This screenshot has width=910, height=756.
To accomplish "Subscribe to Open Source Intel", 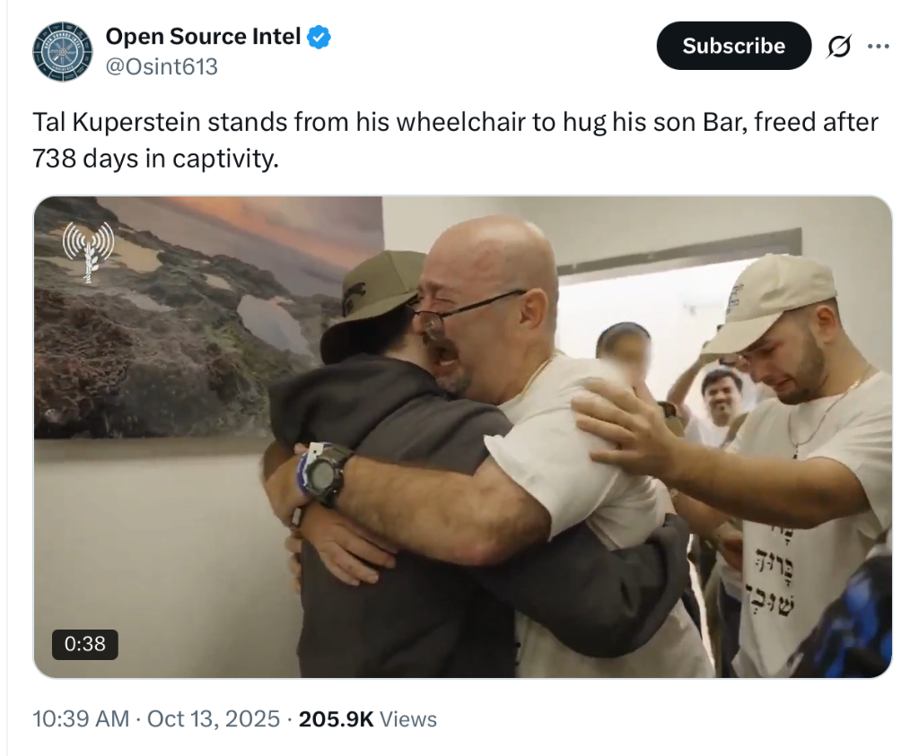I will pos(733,46).
